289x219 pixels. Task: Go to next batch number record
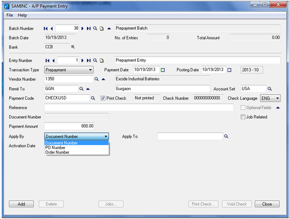[x=82, y=29]
